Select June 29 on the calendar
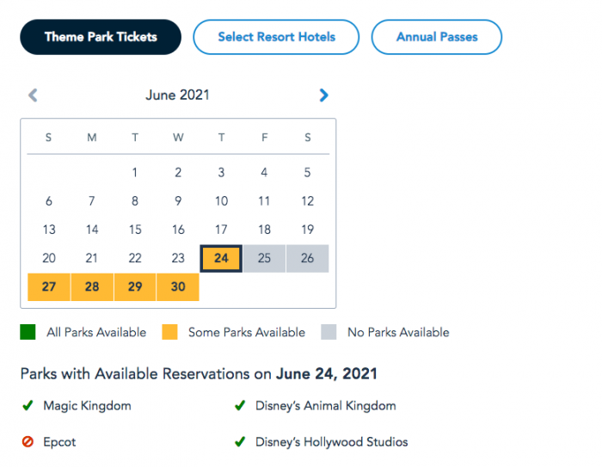 pyautogui.click(x=135, y=287)
